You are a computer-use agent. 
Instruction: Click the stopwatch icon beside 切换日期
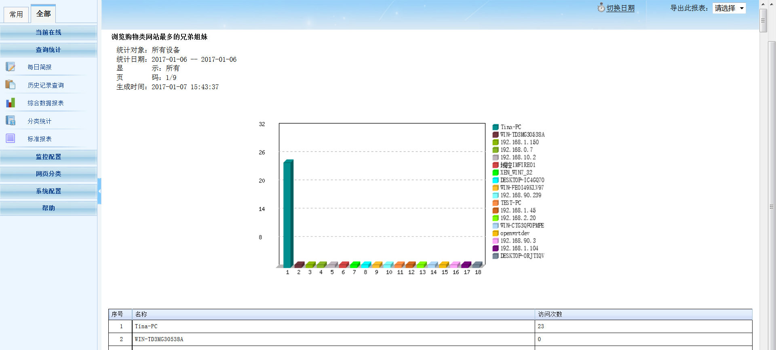click(x=601, y=8)
